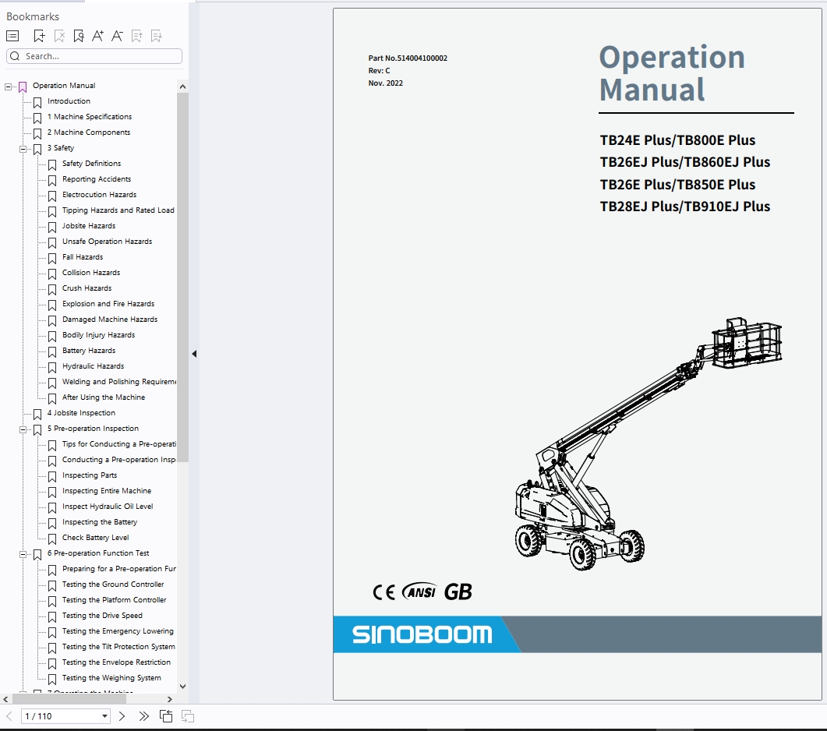The height and width of the screenshot is (731, 827).
Task: Click the magnifier icon in the search box
Action: pyautogui.click(x=15, y=56)
